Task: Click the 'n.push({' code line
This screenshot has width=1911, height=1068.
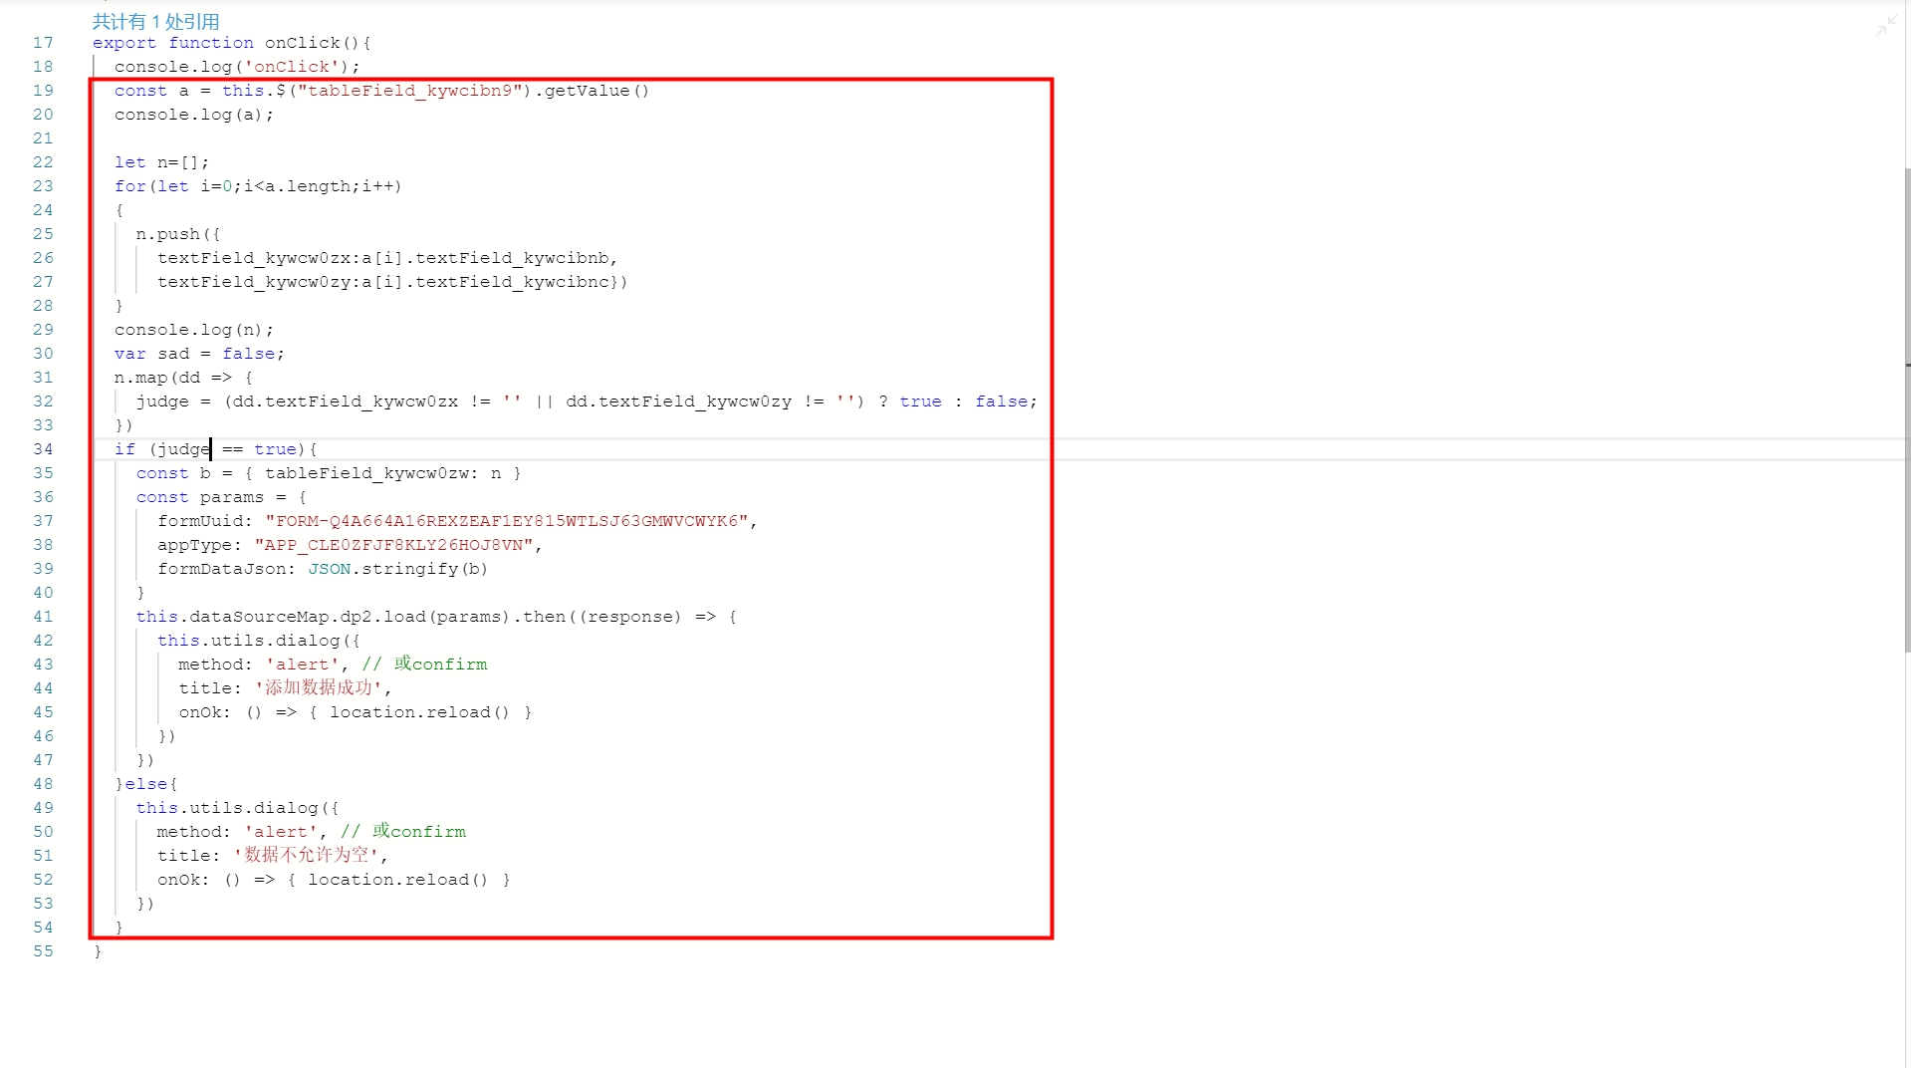Action: coord(178,234)
